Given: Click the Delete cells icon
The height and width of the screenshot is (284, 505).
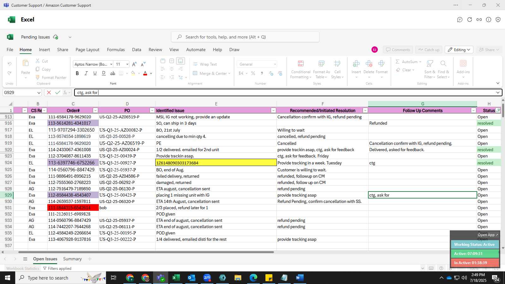Looking at the screenshot, I should pos(369,64).
